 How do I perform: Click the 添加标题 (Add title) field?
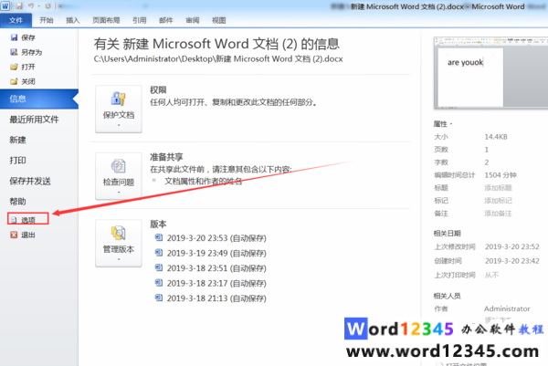[x=498, y=188]
